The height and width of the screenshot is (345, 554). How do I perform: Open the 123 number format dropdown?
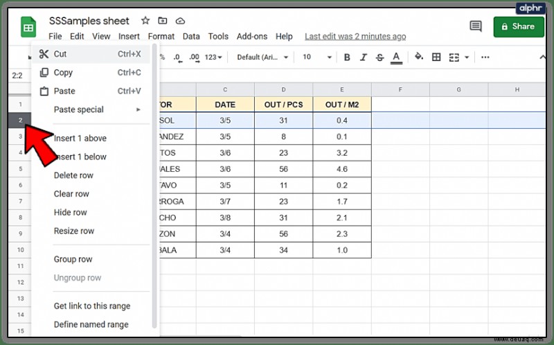click(x=213, y=57)
